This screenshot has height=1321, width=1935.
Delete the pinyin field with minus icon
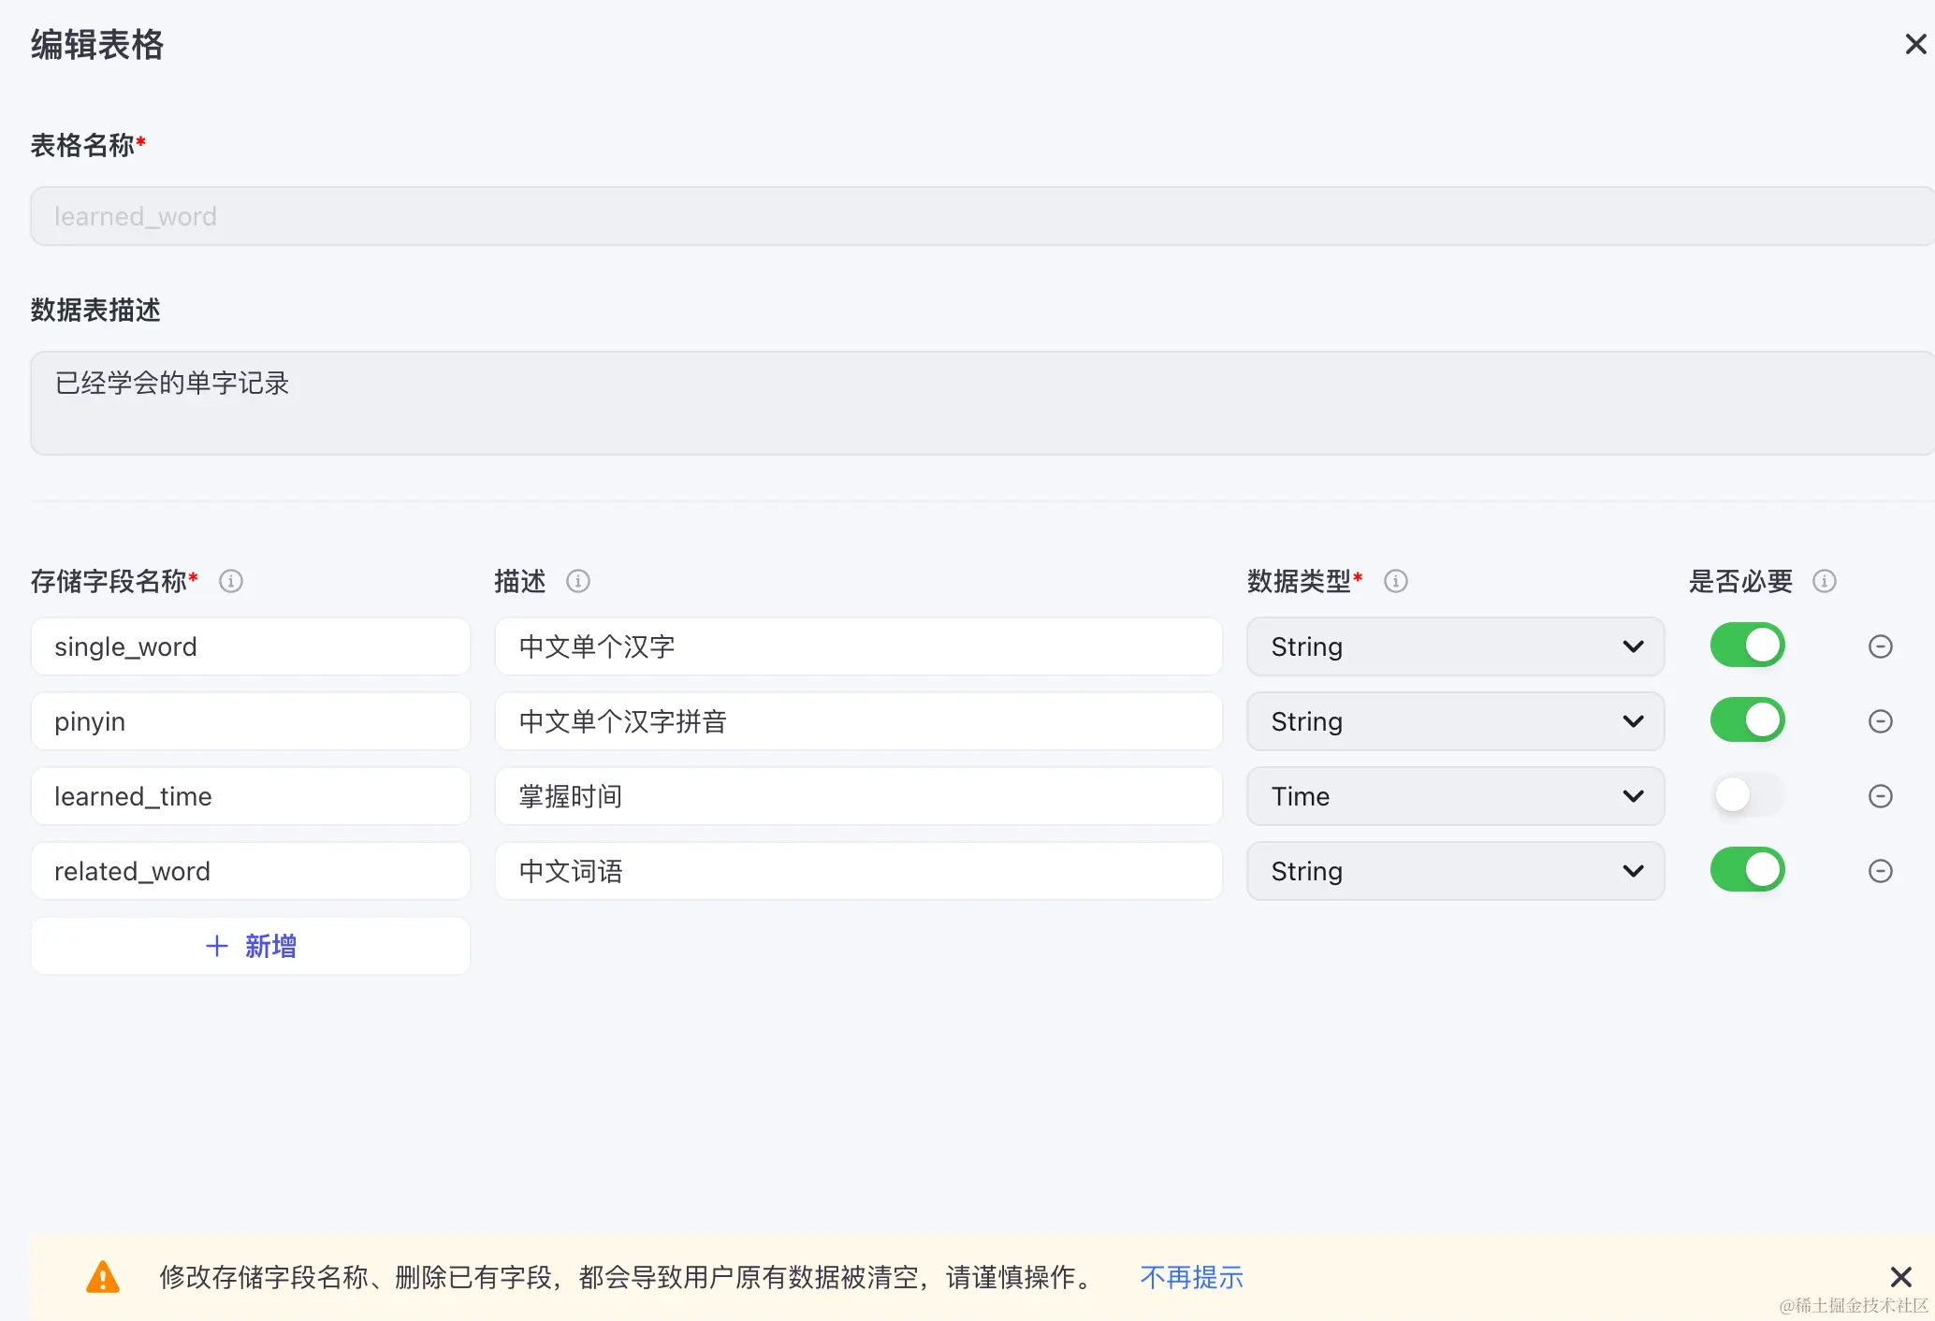tap(1881, 721)
